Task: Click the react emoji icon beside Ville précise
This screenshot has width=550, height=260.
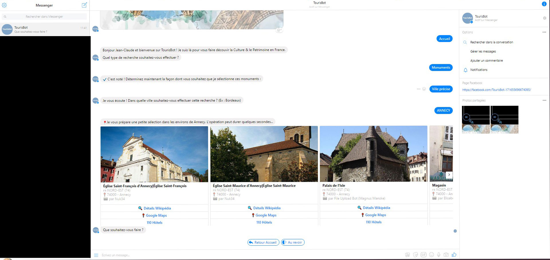Action: pos(424,89)
